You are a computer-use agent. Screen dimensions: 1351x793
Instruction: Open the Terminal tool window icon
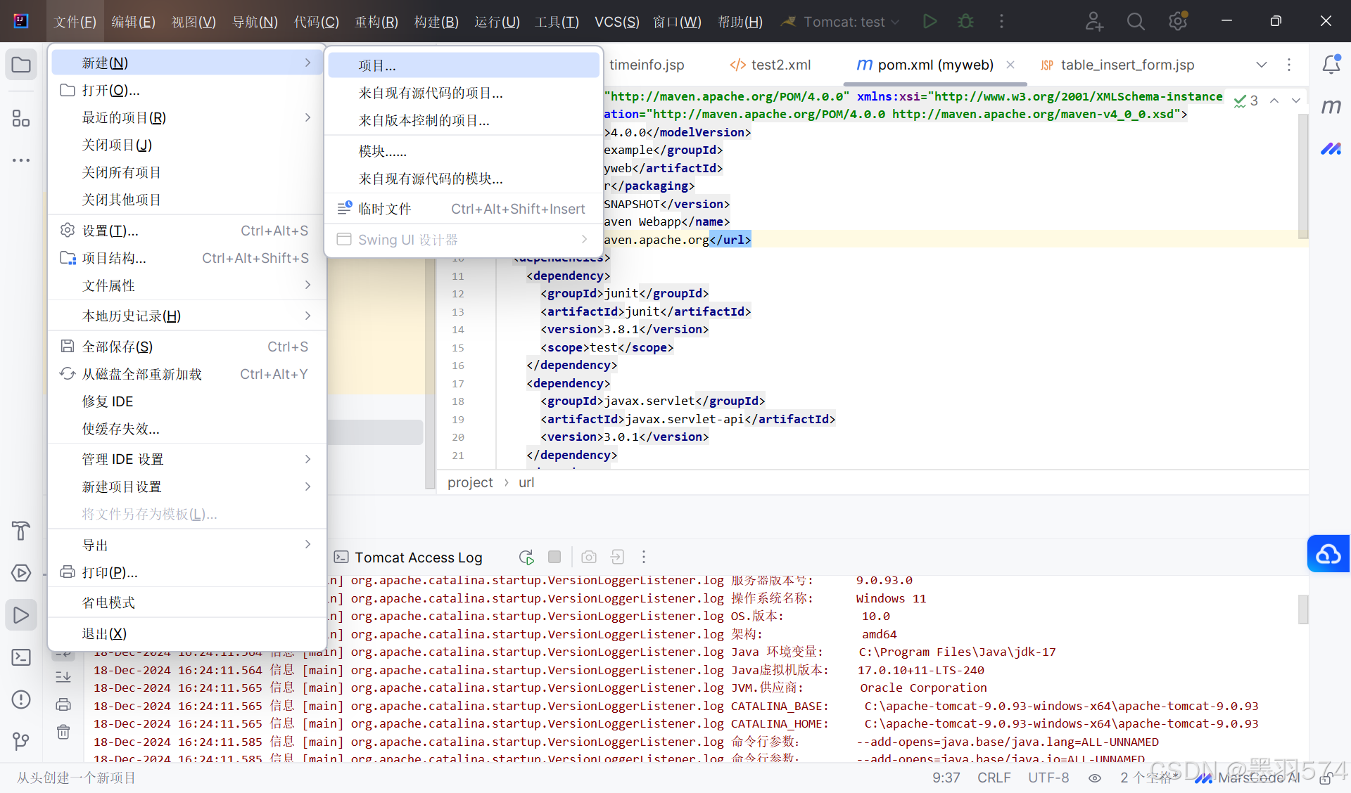click(x=21, y=657)
